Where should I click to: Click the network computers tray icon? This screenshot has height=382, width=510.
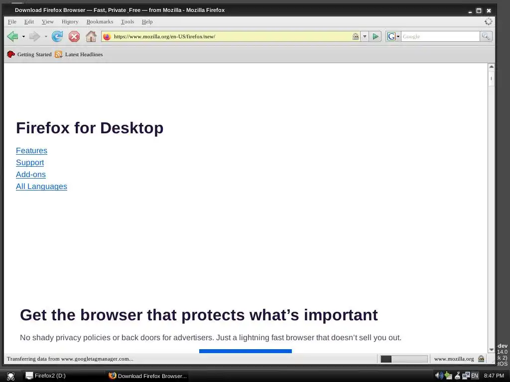click(x=466, y=376)
